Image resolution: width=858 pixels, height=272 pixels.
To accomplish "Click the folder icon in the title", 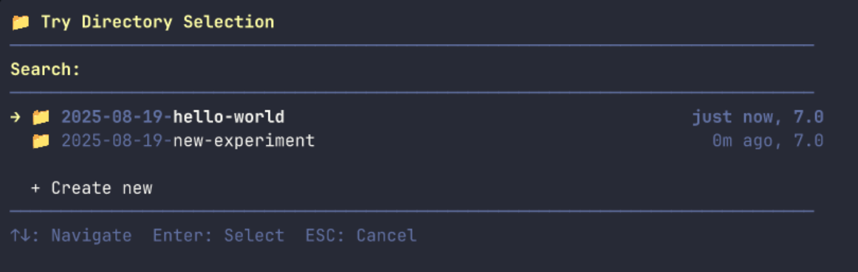I will tap(20, 23).
